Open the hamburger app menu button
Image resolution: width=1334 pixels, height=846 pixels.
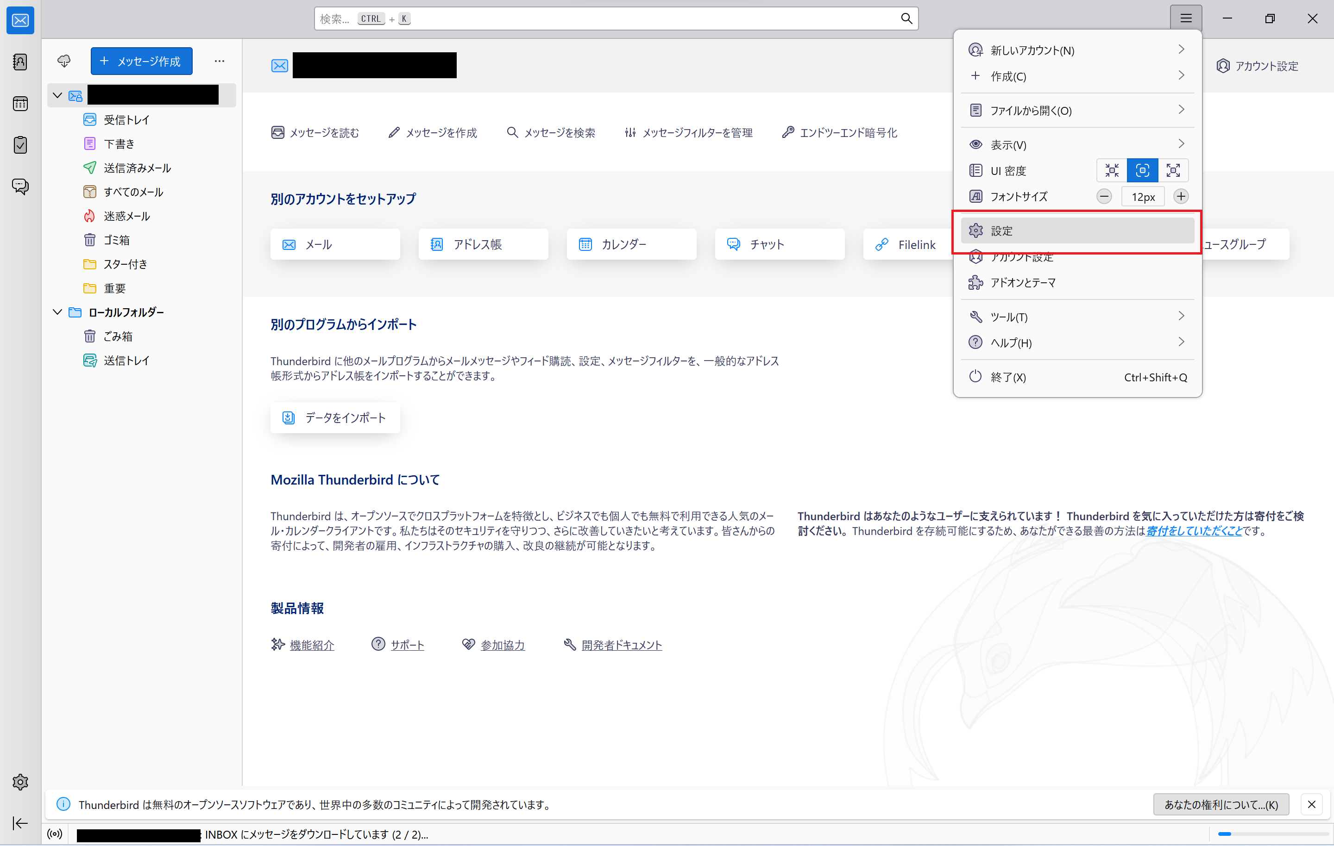pyautogui.click(x=1185, y=18)
